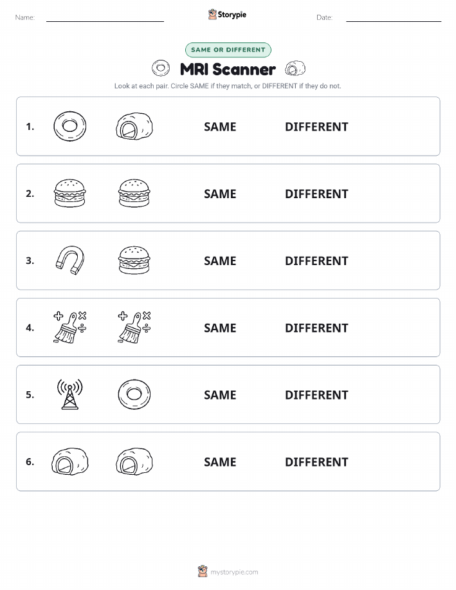
Task: Click the magnet icon in row 3
Action: click(x=70, y=261)
